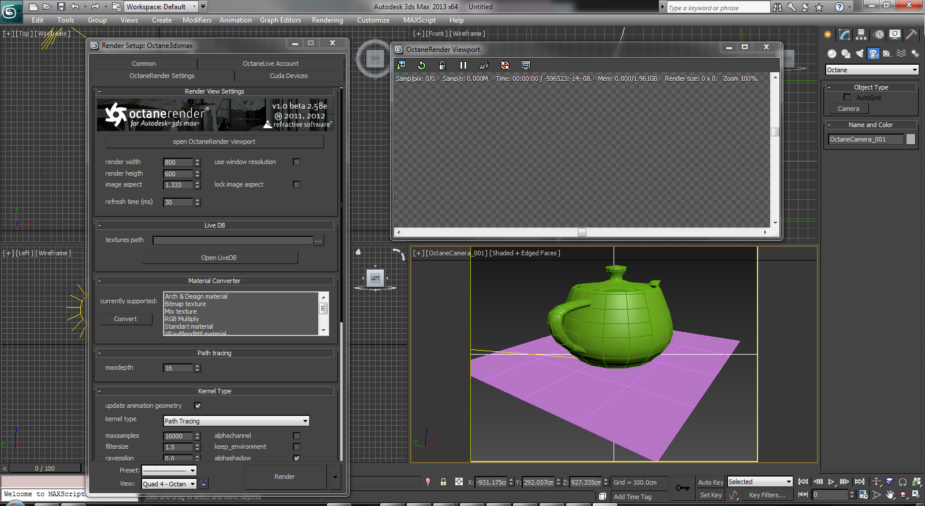Select the Systems gears category icon
The image size is (925, 506).
click(915, 54)
